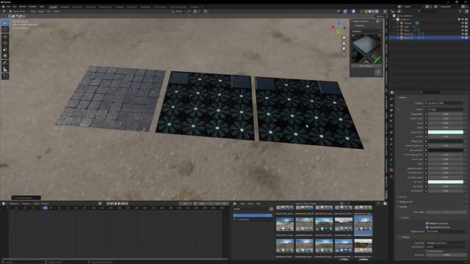Image resolution: width=470 pixels, height=264 pixels.
Task: Toggle render camera icon for Collection row
Action: [x=466, y=20]
